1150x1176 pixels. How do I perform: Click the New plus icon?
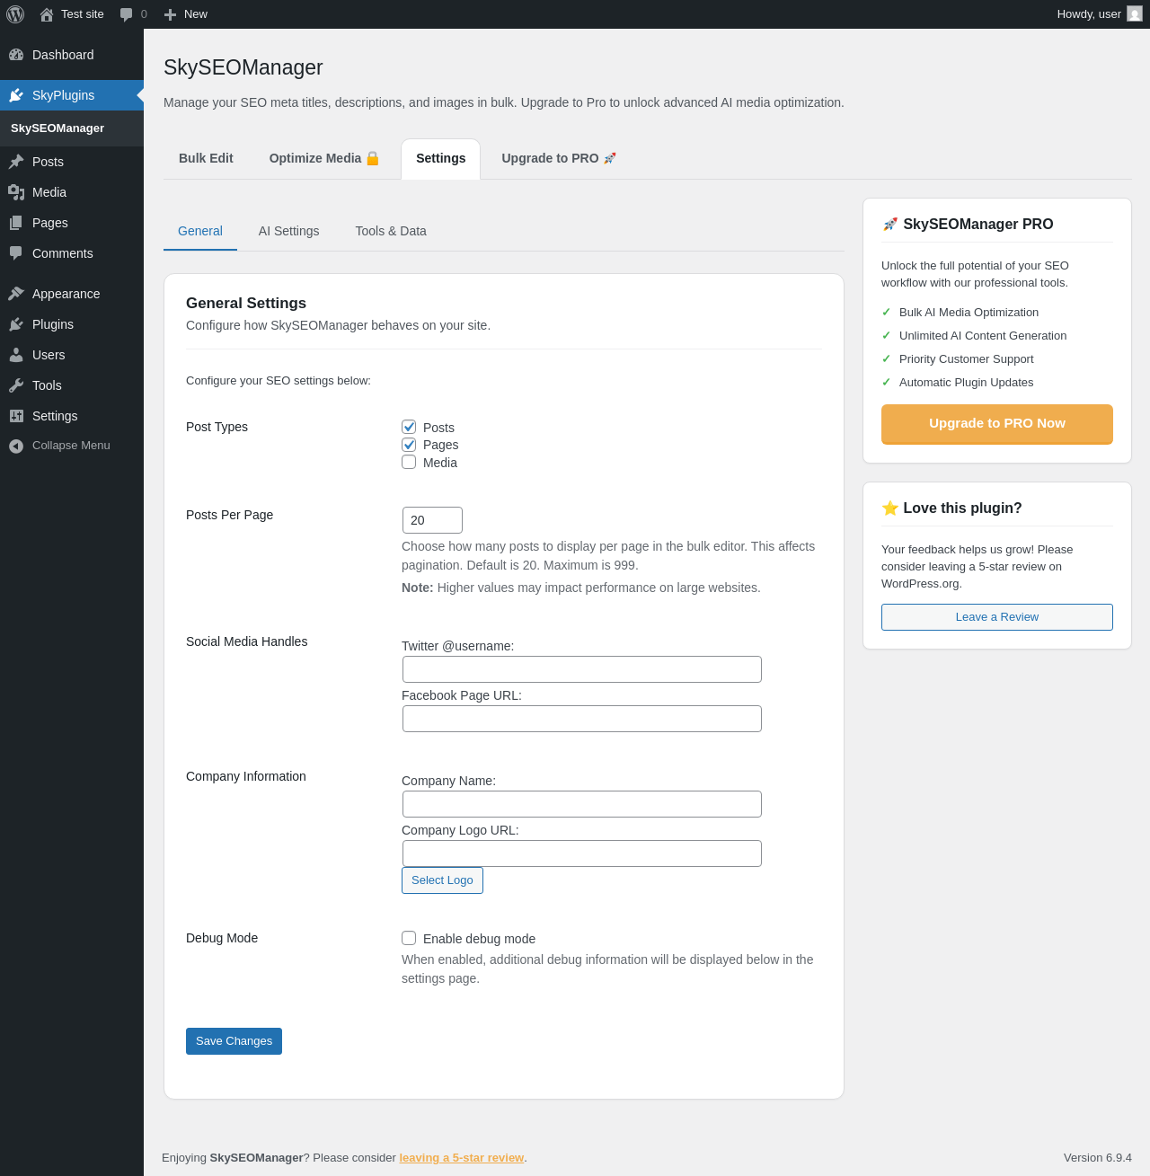[170, 14]
